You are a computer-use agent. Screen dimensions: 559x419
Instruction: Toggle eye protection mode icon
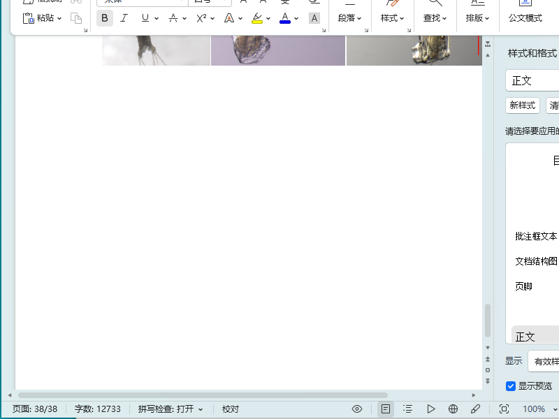[x=357, y=409]
